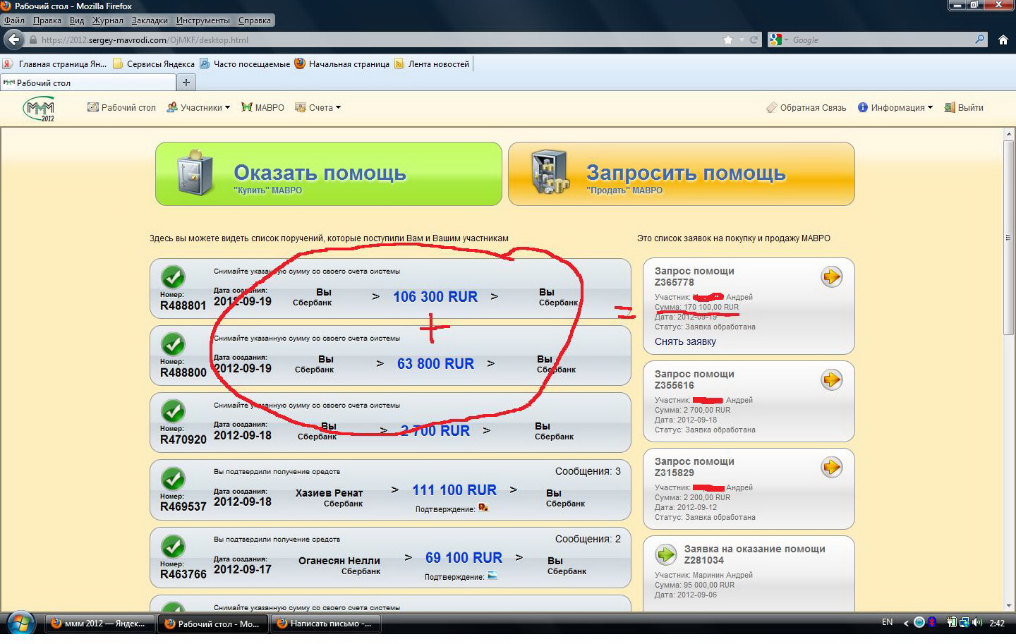Bookmark page with star icon
Screen dimensions: 1016x644
click(x=728, y=40)
